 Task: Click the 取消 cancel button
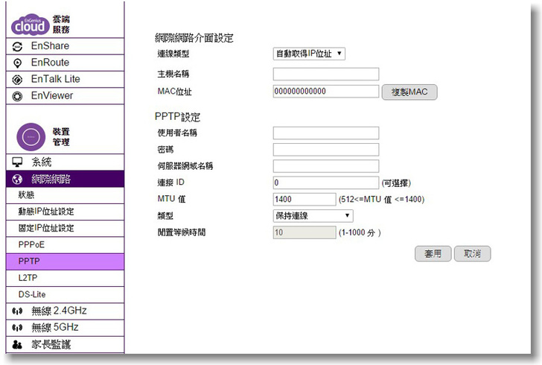click(472, 254)
